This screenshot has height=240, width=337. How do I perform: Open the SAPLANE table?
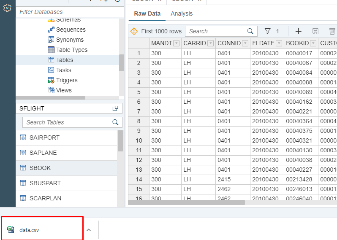pos(67,153)
